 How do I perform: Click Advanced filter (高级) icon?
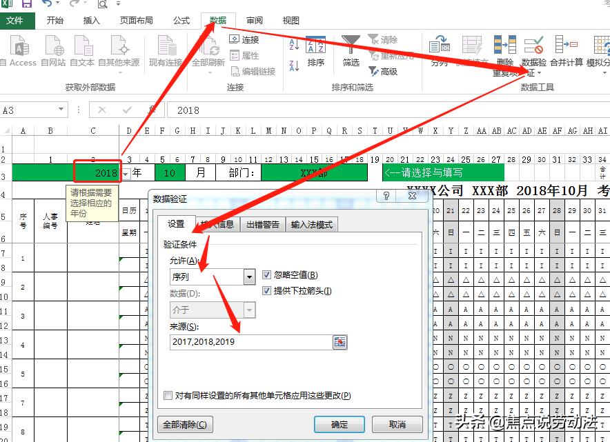click(373, 71)
